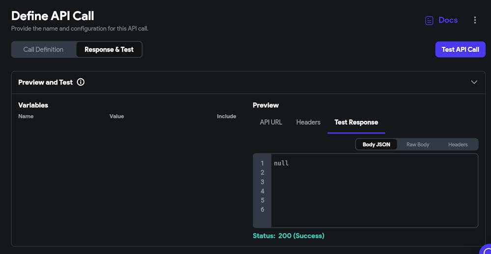Image resolution: width=491 pixels, height=254 pixels.
Task: Open the API URL preview tab
Action: (x=271, y=122)
